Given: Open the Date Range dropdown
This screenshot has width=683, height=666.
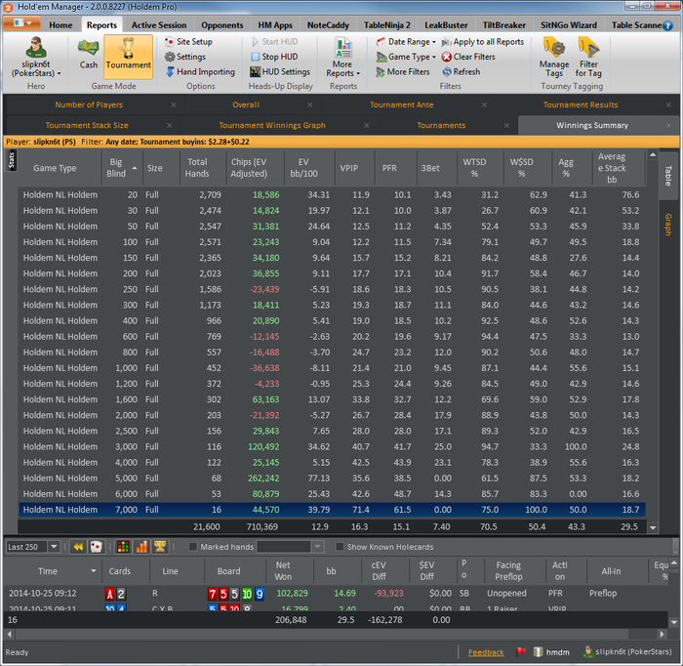Looking at the screenshot, I should tap(406, 42).
